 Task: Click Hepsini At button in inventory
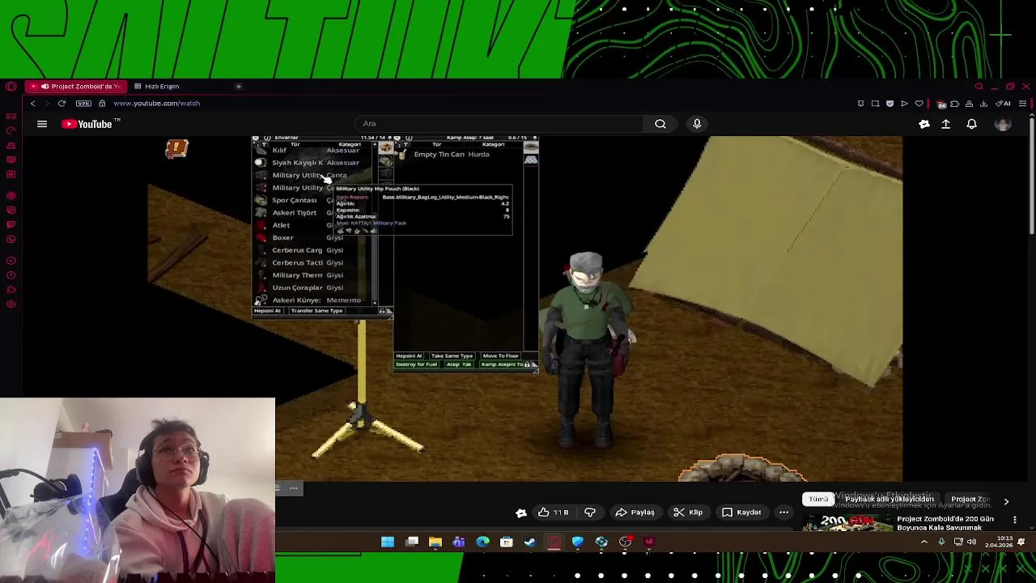click(x=267, y=311)
